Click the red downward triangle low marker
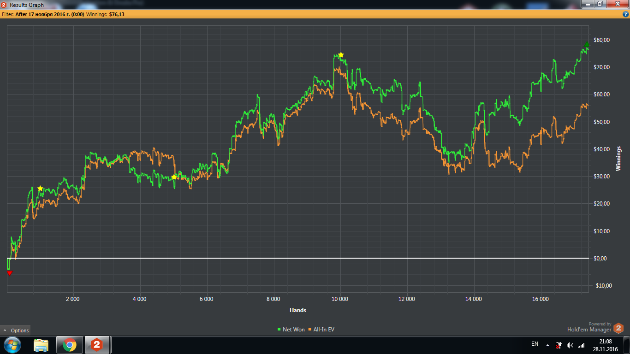This screenshot has width=630, height=354. coord(10,273)
